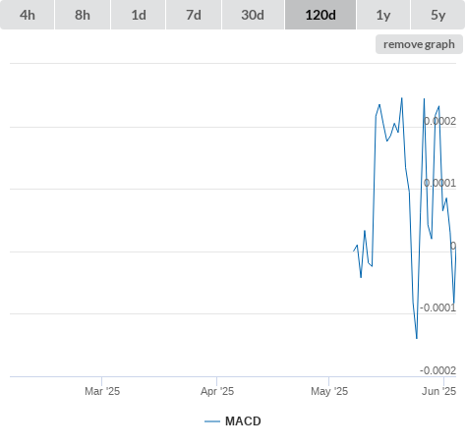466x447 pixels.
Task: Click the Jun '25 axis label
Action: tap(438, 391)
